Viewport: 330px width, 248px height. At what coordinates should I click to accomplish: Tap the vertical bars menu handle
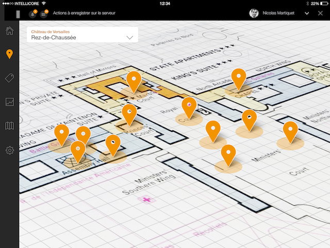[x=18, y=14]
